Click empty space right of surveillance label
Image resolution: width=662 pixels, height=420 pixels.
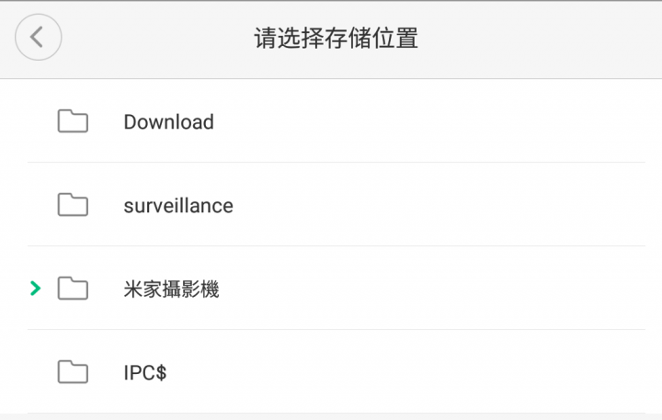tap(439, 205)
